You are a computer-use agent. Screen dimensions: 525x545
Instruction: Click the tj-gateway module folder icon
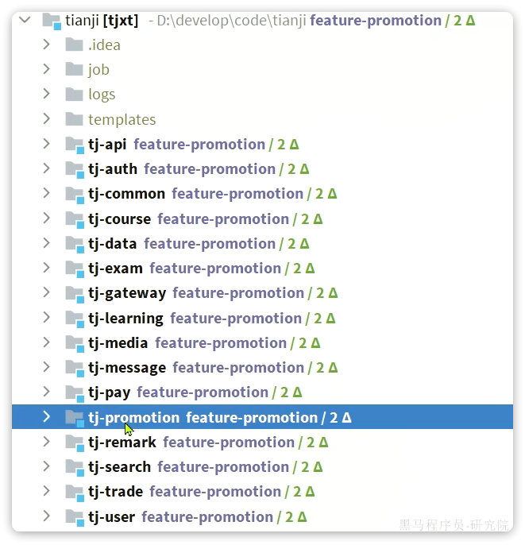[75, 294]
